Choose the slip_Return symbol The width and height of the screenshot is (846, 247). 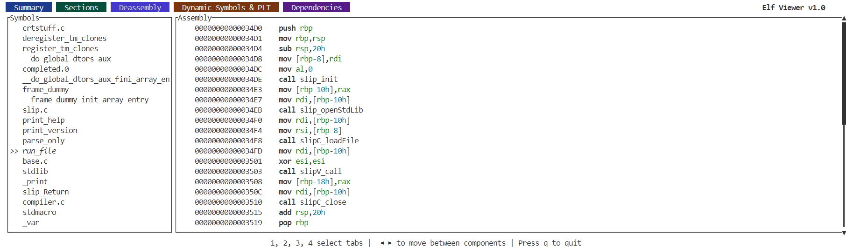pyautogui.click(x=46, y=192)
